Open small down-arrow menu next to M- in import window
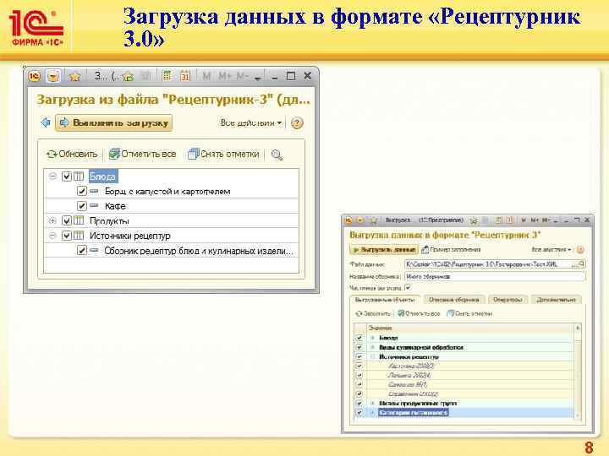Image resolution: width=609 pixels, height=456 pixels. (257, 78)
